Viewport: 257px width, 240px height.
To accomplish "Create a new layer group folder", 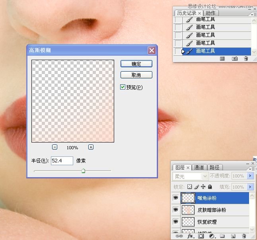I will click(222, 236).
